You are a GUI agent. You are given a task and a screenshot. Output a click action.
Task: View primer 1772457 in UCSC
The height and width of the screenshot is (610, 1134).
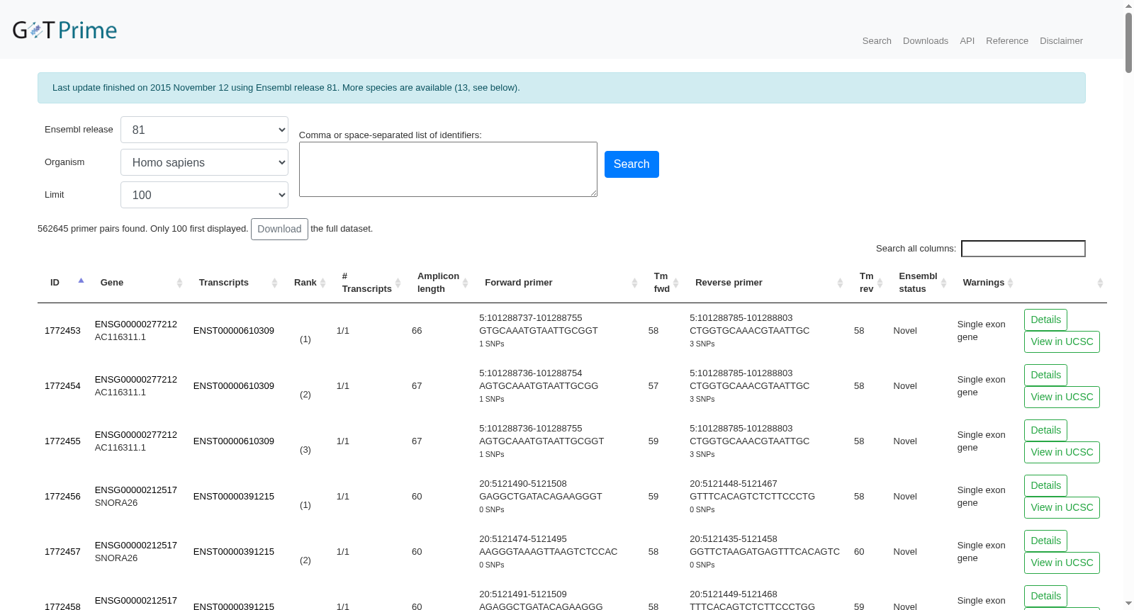[x=1062, y=563]
